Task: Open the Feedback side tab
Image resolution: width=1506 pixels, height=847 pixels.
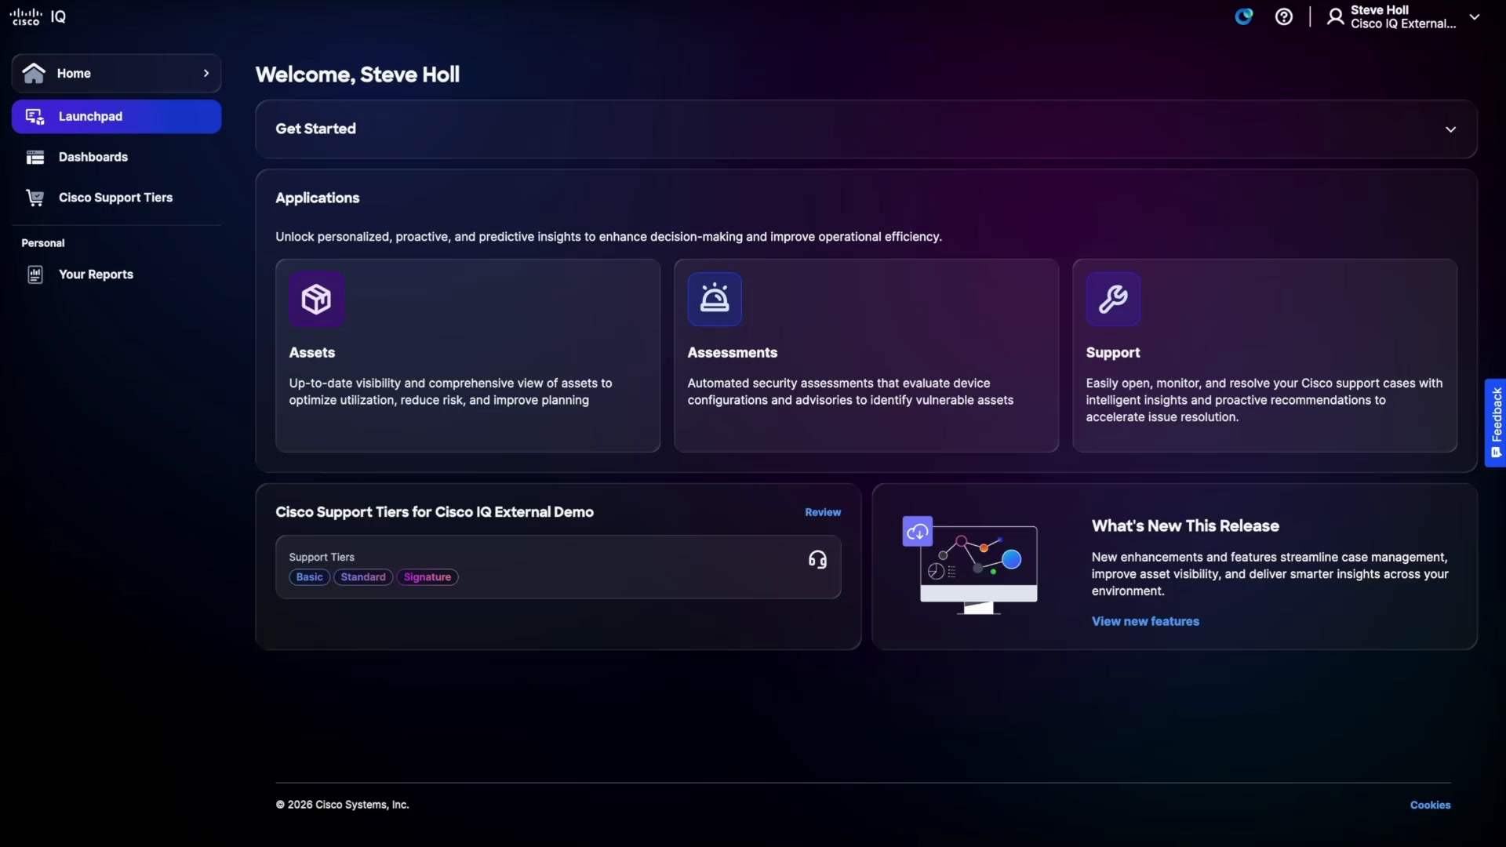Action: (1495, 423)
